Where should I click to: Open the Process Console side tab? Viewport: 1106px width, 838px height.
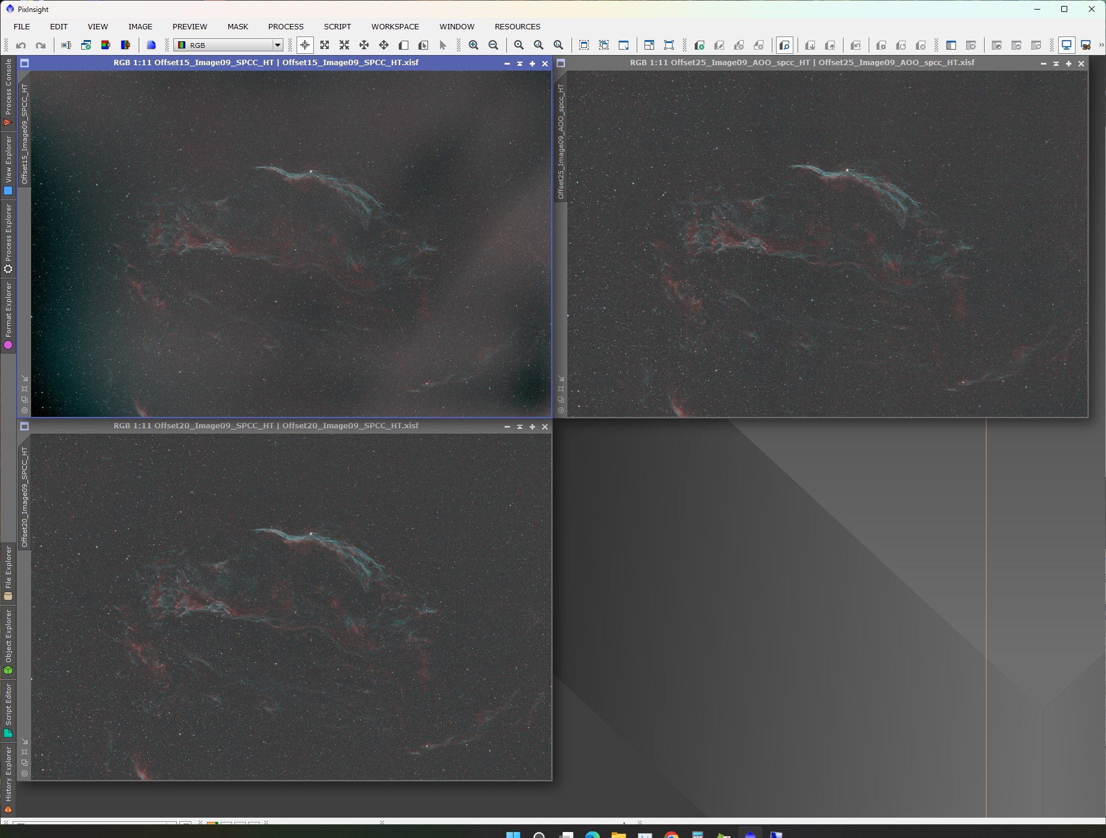pos(8,93)
